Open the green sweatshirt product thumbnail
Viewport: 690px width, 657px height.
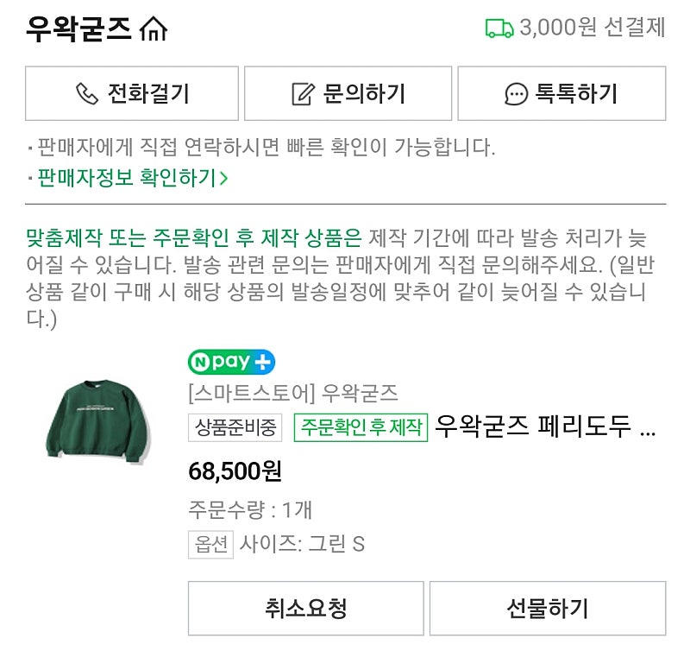pos(97,416)
